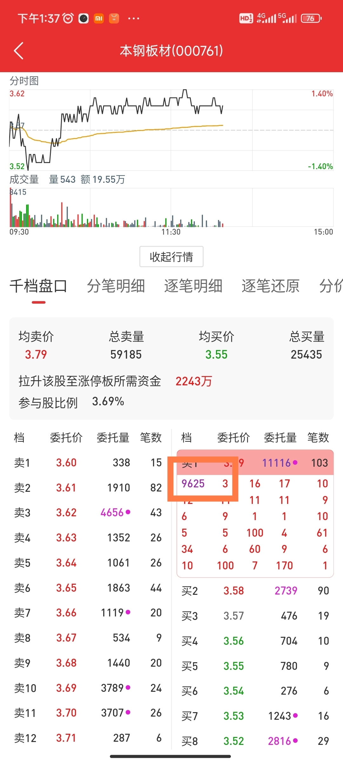Select the 卖1 row at 3.60
This screenshot has height=763, width=343.
point(88,463)
